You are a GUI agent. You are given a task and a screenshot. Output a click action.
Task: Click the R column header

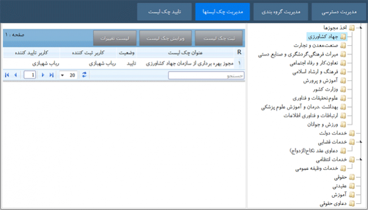point(239,53)
